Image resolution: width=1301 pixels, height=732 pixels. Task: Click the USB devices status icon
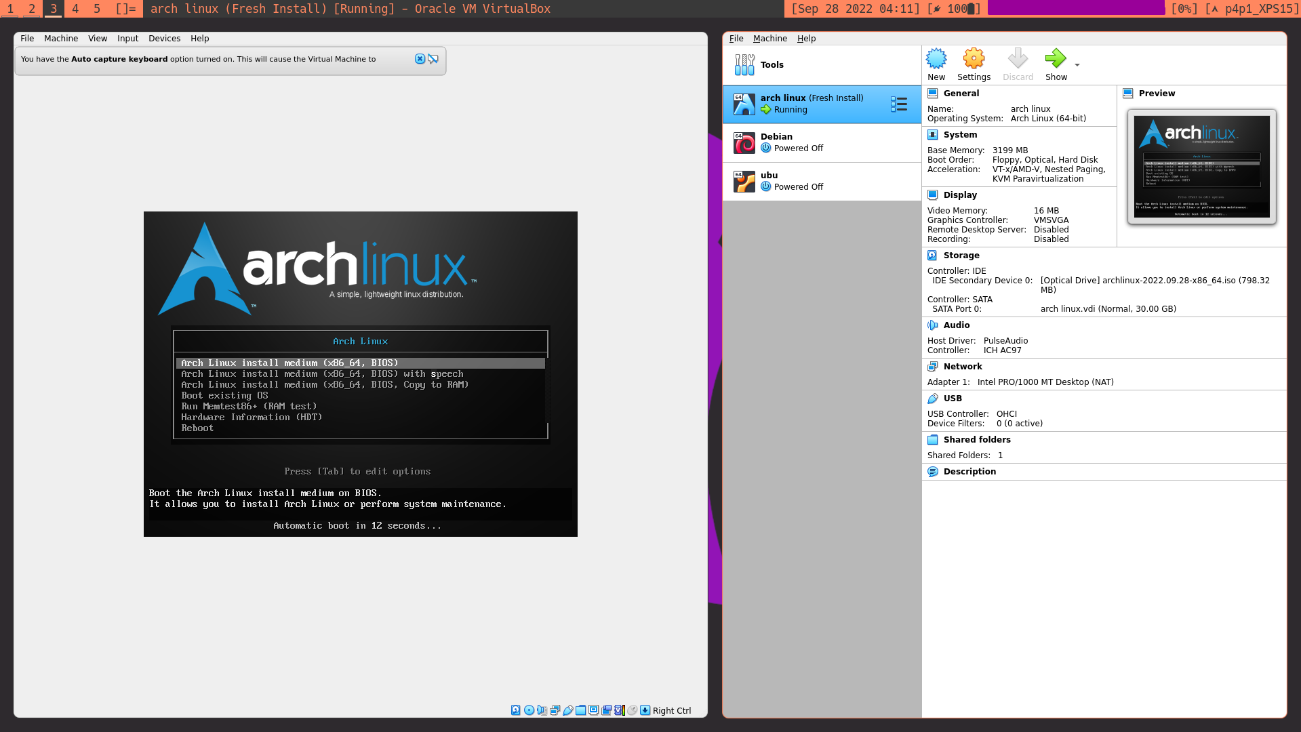coord(568,710)
